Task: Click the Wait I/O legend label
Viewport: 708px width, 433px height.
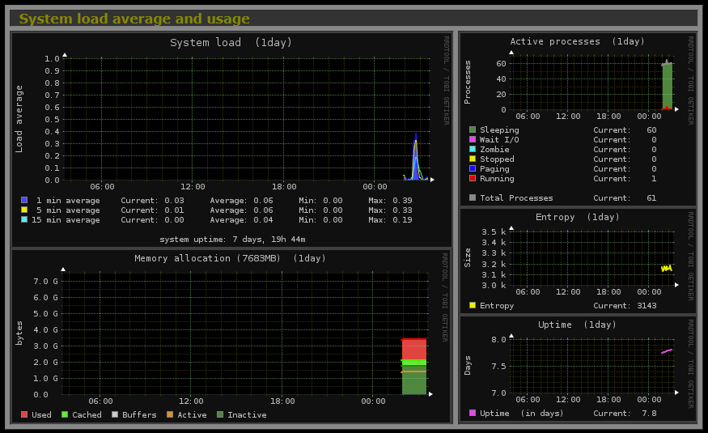Action: [x=499, y=140]
